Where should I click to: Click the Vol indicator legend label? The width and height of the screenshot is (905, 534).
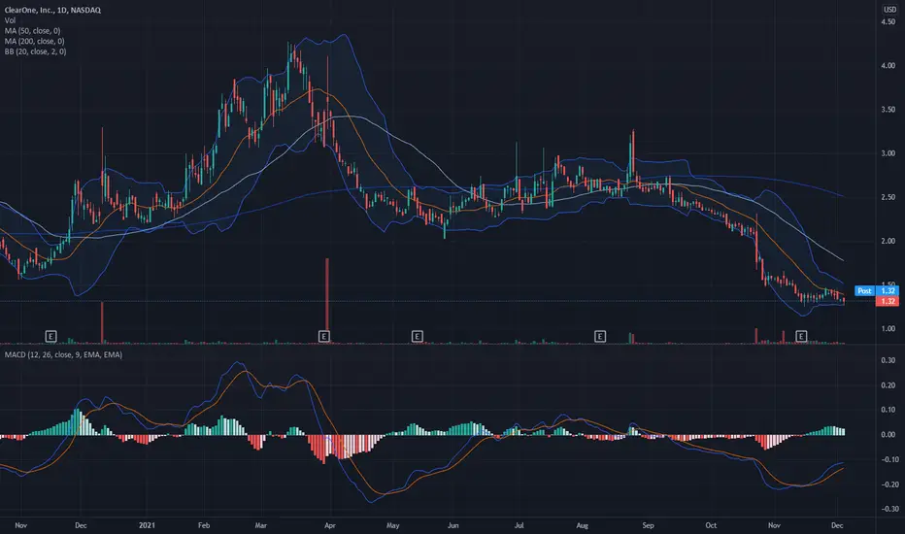click(10, 20)
